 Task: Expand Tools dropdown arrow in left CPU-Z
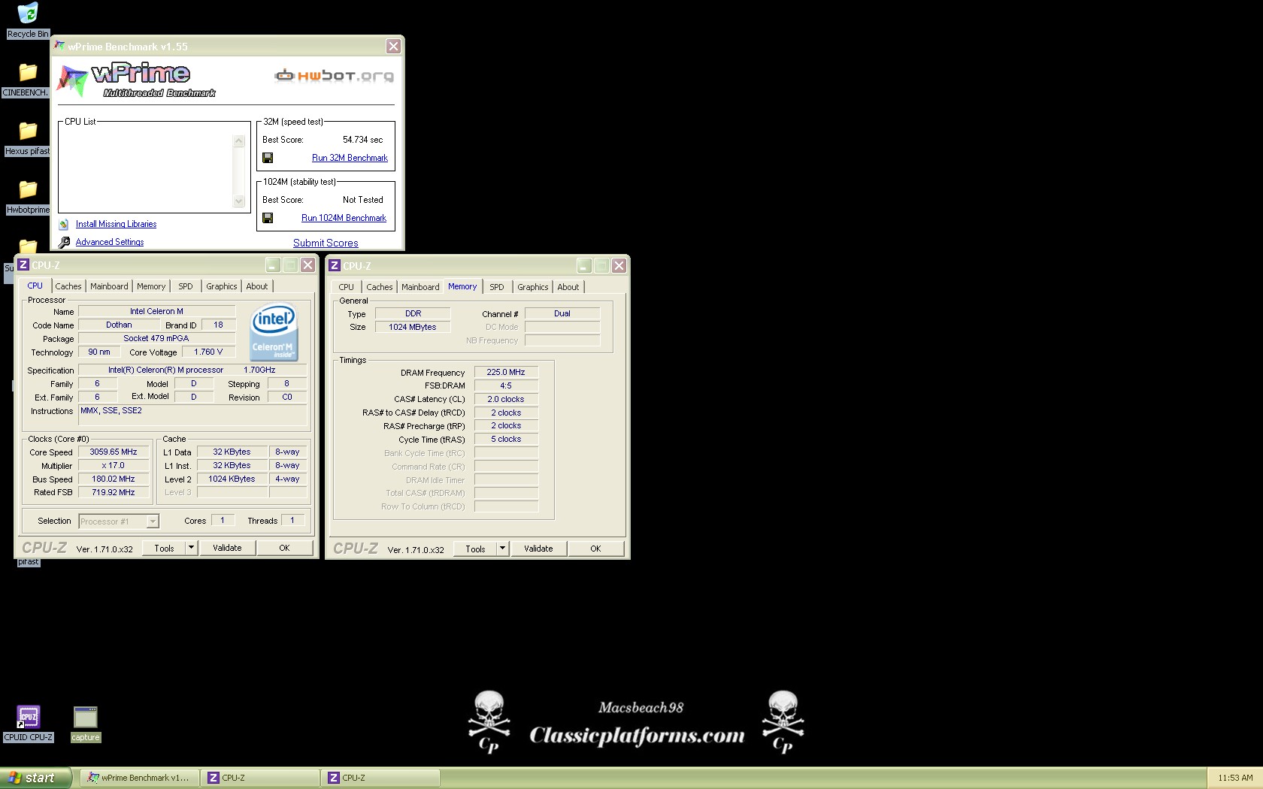(x=191, y=548)
